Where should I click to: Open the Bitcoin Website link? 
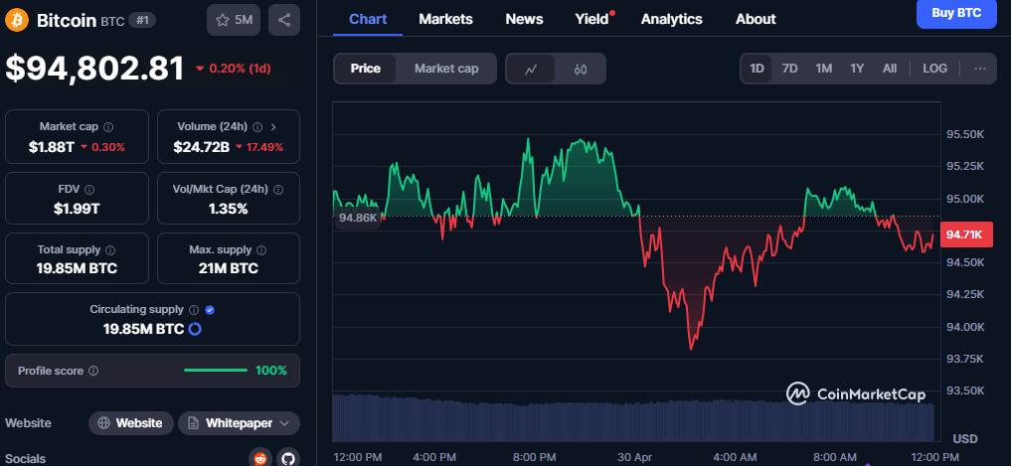pos(131,423)
